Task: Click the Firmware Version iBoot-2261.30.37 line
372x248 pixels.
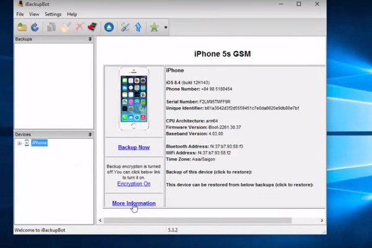Action: coord(203,127)
